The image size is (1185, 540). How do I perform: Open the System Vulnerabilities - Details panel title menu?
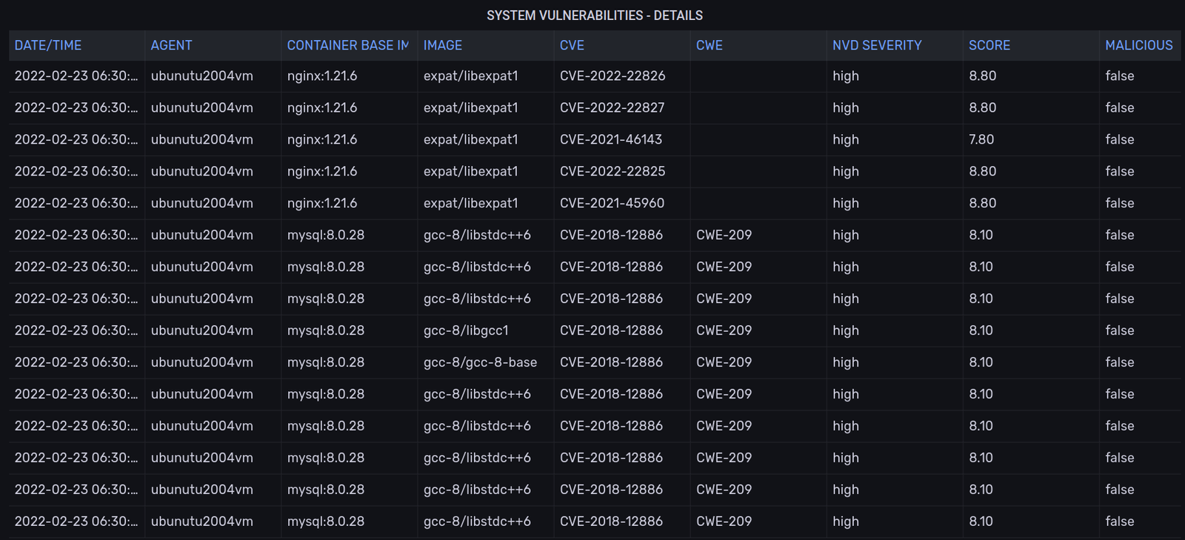594,16
